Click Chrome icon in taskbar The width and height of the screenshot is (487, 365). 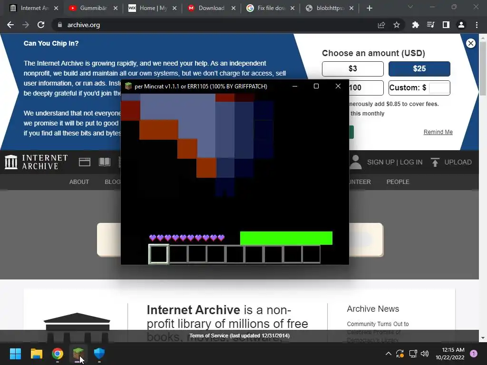[x=58, y=354]
